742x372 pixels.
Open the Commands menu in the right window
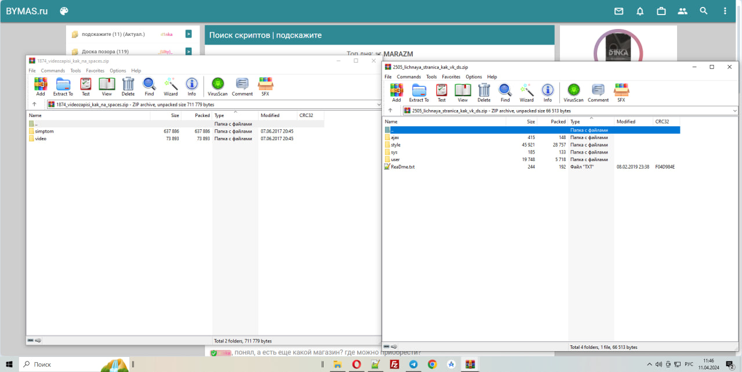point(409,76)
